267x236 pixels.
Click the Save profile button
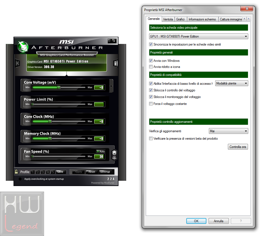61,172
